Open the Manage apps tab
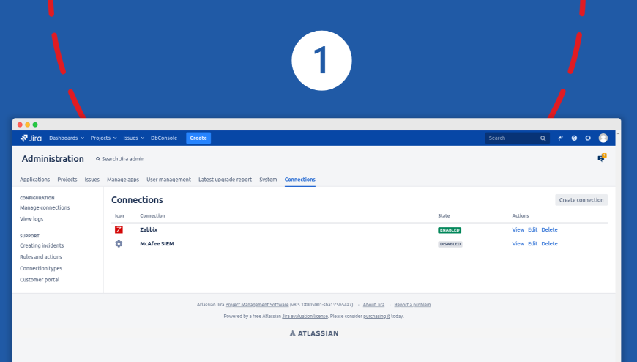The image size is (637, 362). [123, 180]
